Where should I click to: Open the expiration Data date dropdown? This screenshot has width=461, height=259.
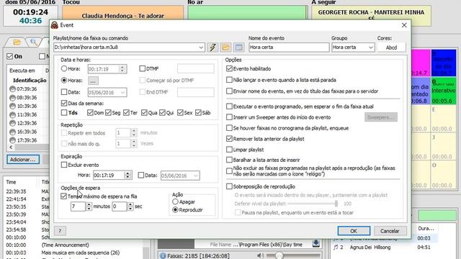[196, 176]
